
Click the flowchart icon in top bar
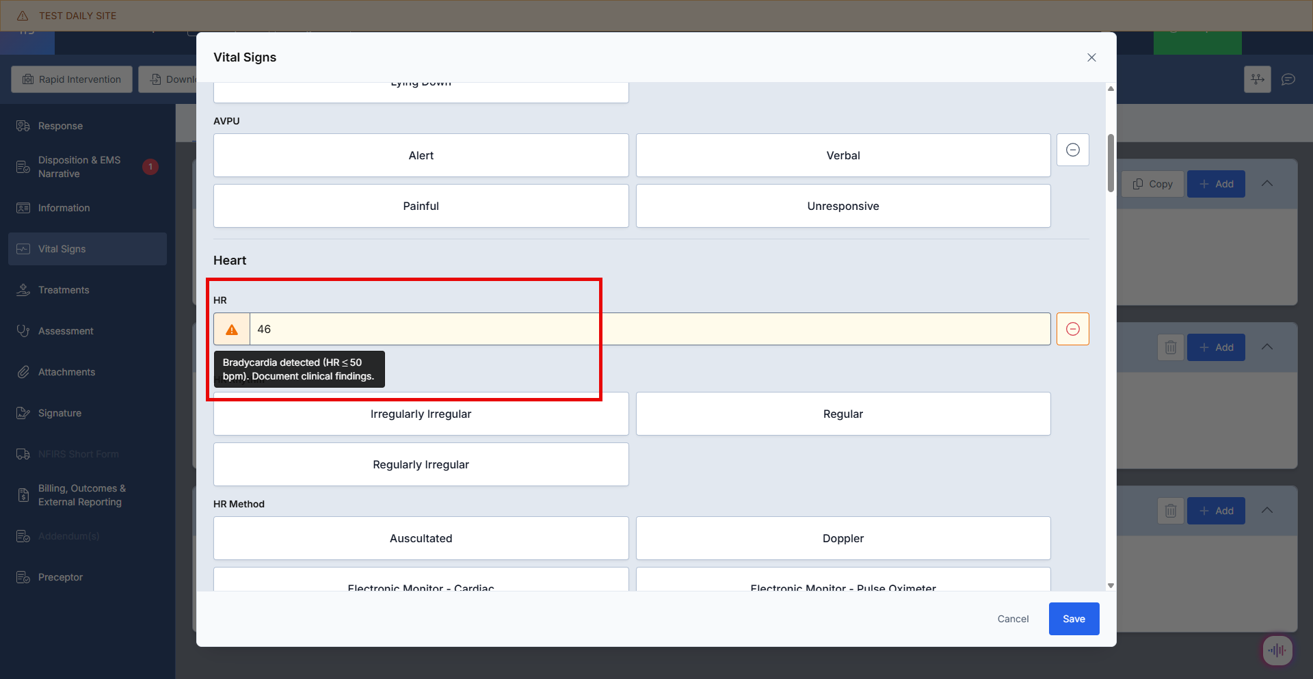(1257, 79)
